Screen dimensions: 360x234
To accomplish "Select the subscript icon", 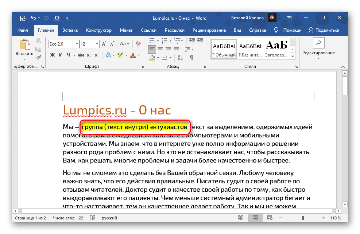I will 90,54.
